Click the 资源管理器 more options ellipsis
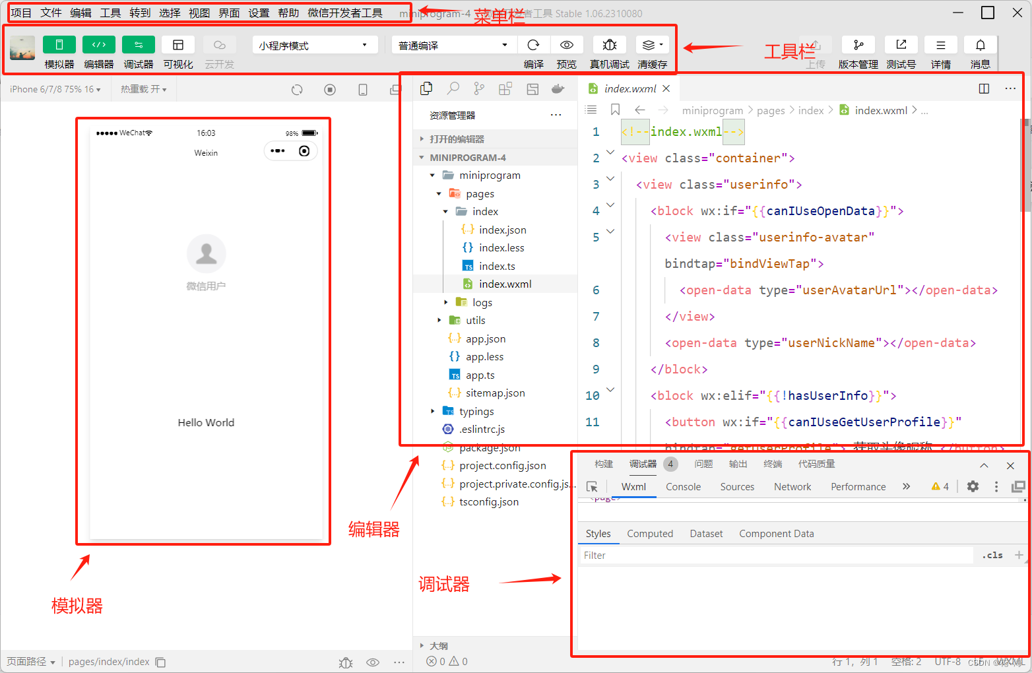The width and height of the screenshot is (1032, 673). pyautogui.click(x=556, y=115)
